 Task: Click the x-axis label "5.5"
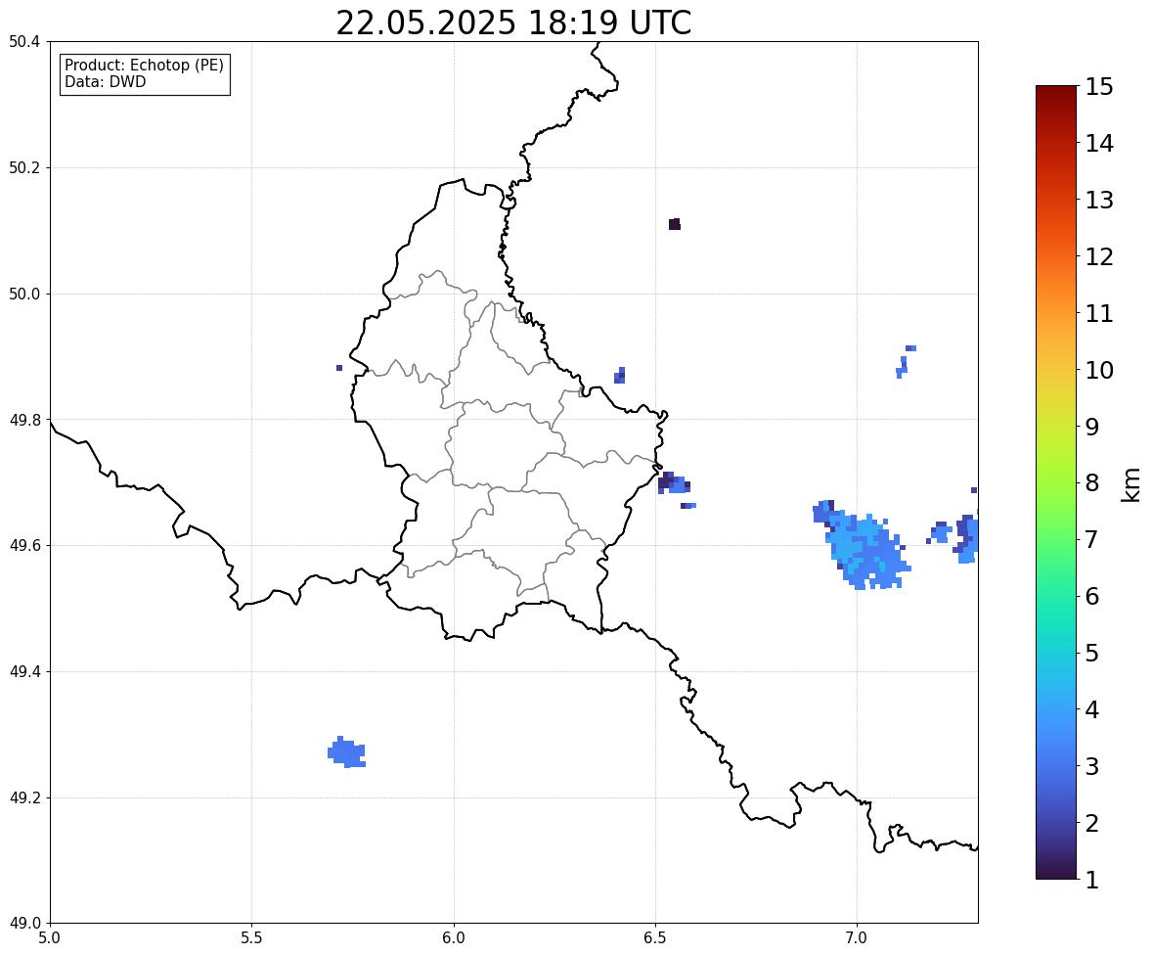(x=252, y=938)
